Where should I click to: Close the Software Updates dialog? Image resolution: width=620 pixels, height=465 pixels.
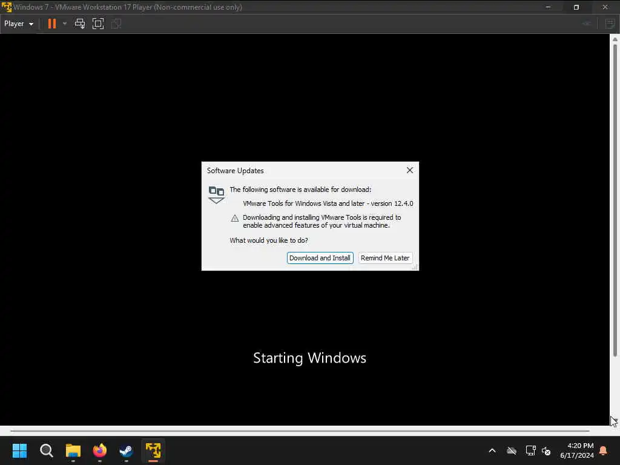410,170
